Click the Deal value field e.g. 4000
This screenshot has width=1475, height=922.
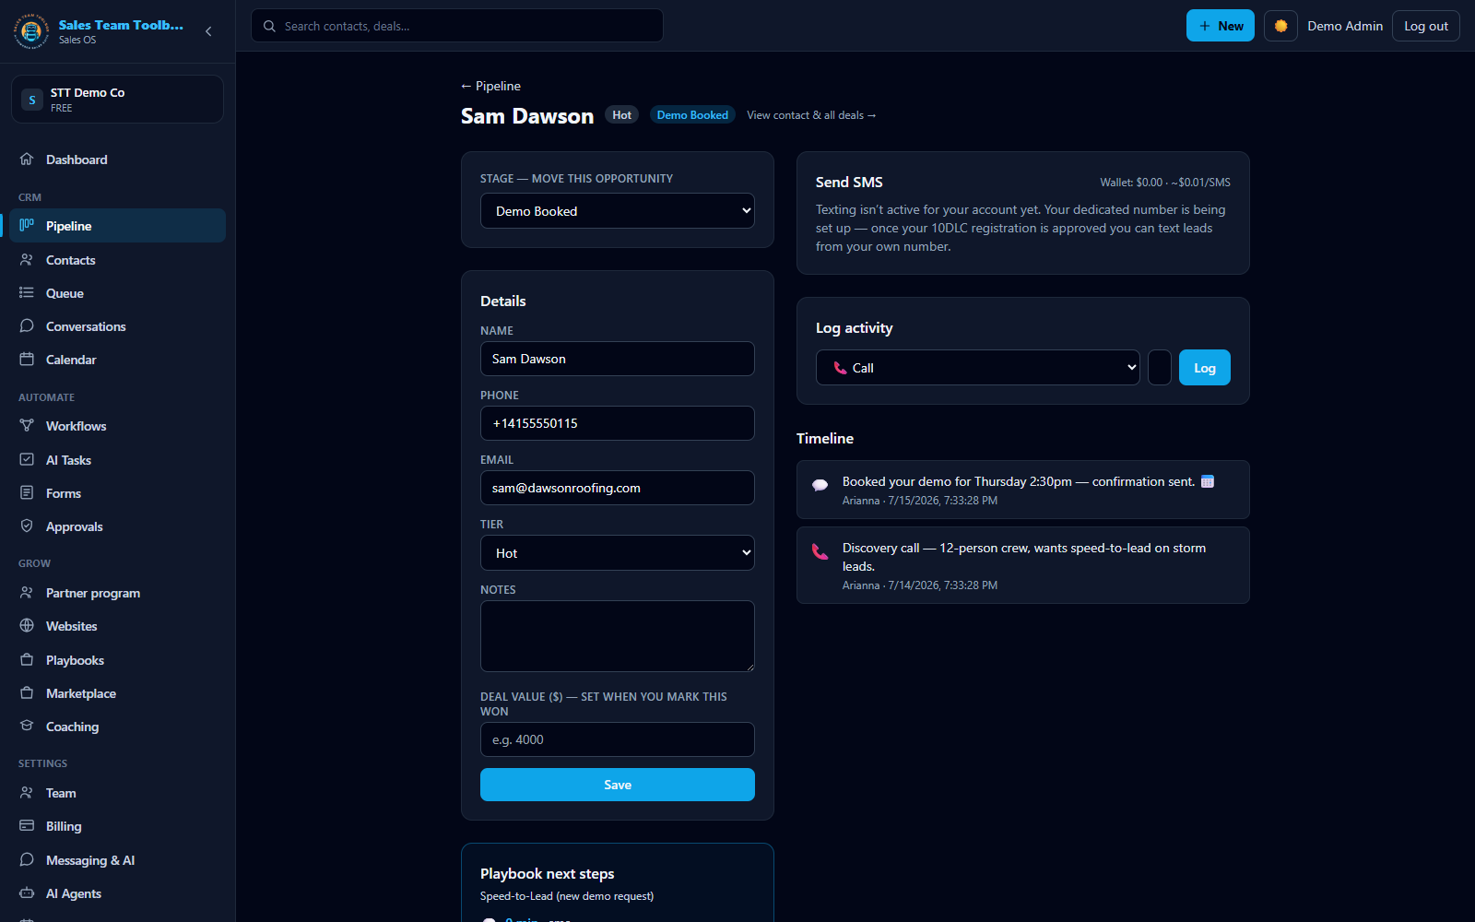pos(618,739)
